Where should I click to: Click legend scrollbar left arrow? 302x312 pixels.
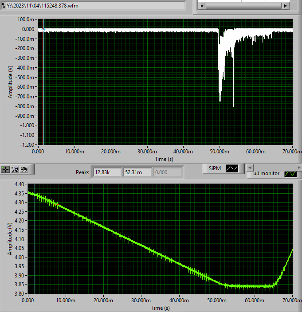(x=250, y=168)
